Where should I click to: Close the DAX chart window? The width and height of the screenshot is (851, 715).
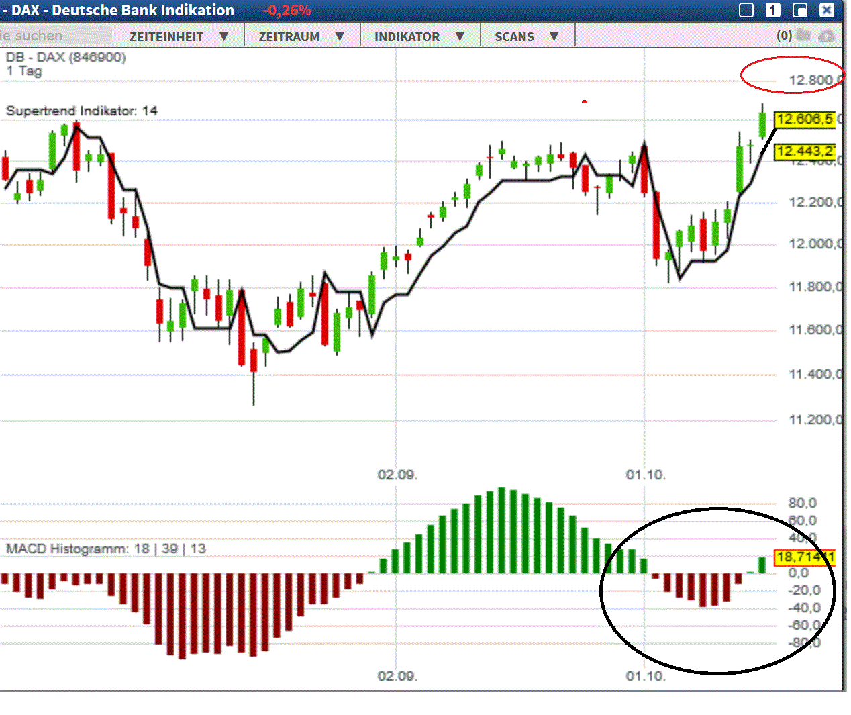pyautogui.click(x=827, y=10)
